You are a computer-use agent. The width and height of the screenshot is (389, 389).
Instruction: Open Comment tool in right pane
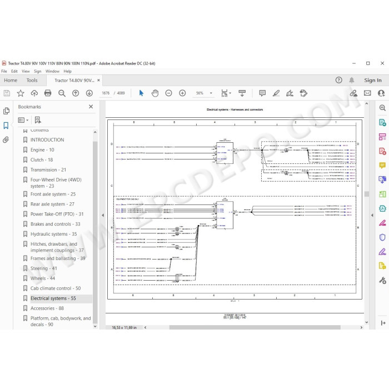382,165
